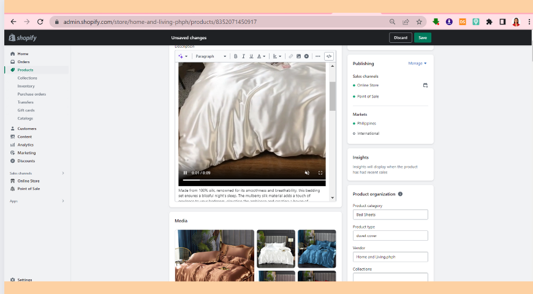
Task: Click the description editor scrollbar
Action: point(333,96)
